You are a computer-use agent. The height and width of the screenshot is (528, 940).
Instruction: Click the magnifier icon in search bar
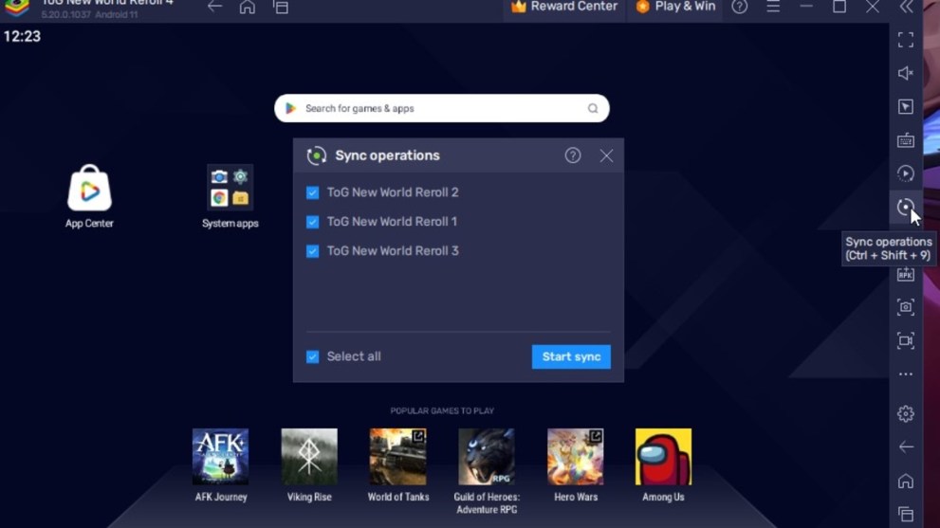(x=592, y=108)
